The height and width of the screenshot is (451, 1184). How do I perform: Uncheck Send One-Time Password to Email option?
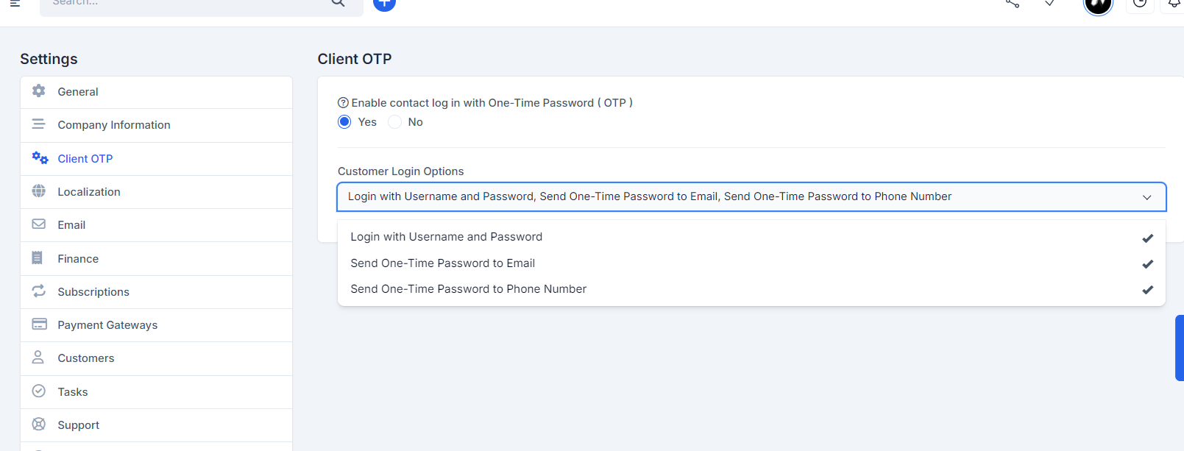tap(442, 263)
